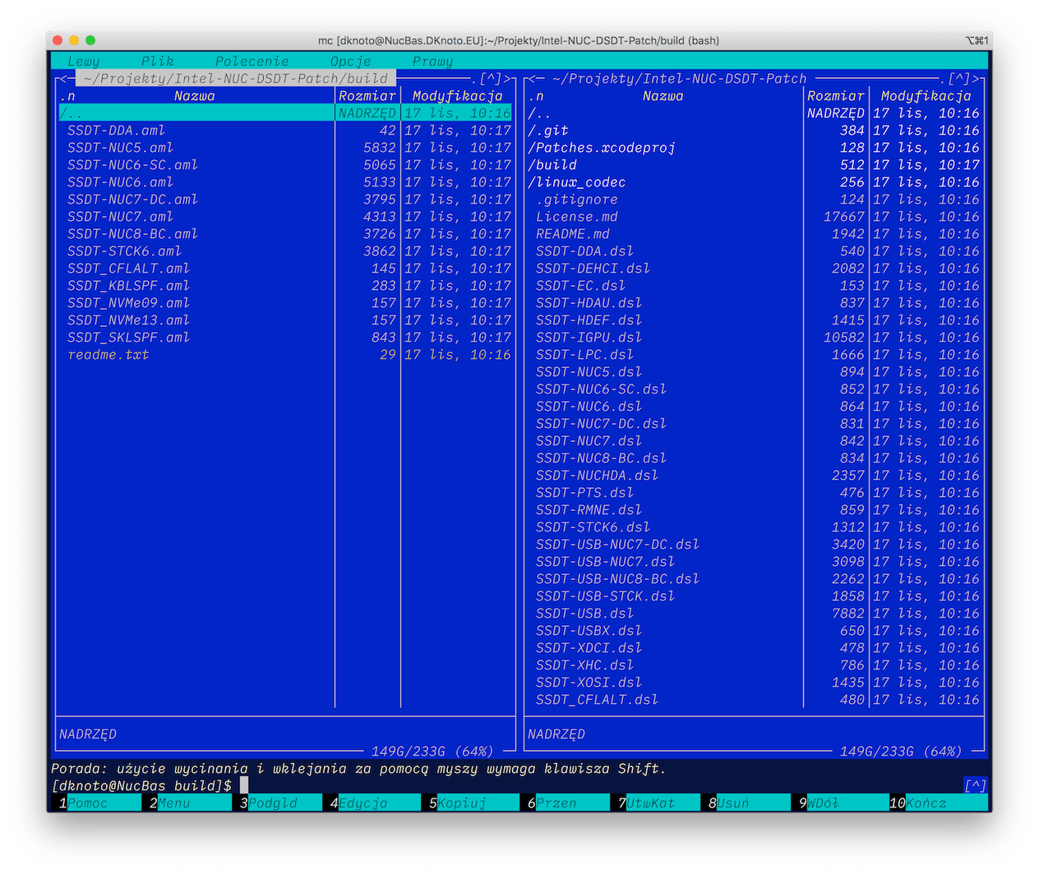Sort left panel by Rozmiar header
The width and height of the screenshot is (1039, 874).
367,95
